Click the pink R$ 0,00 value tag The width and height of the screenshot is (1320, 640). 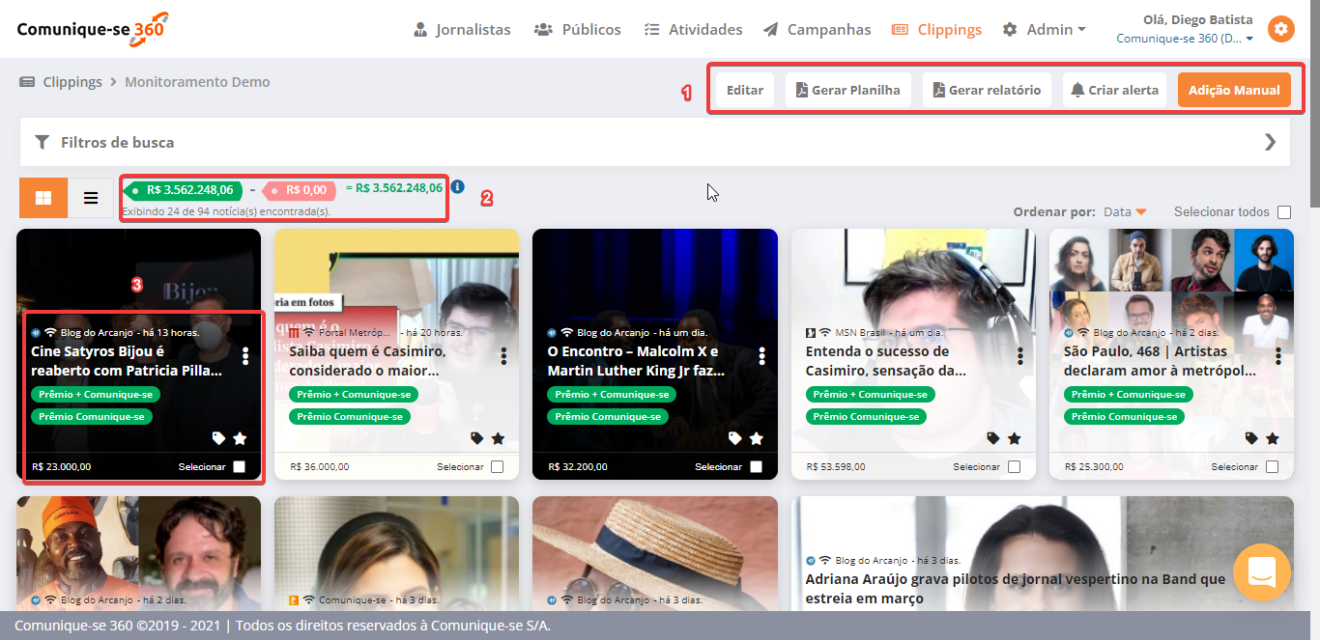click(x=300, y=190)
